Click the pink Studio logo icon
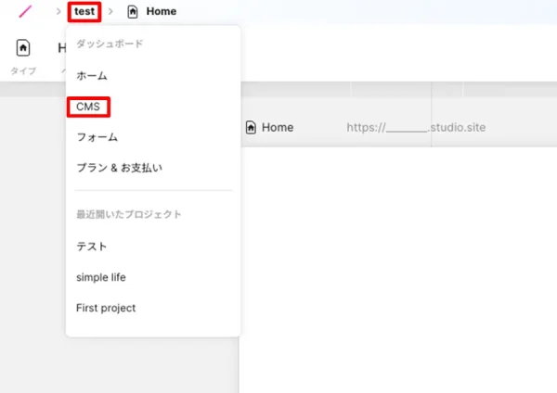Screen dimensions: 557x393 point(25,11)
